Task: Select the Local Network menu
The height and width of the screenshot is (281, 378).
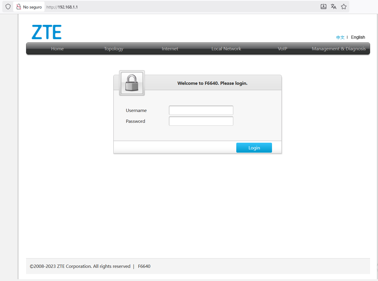Action: 226,49
